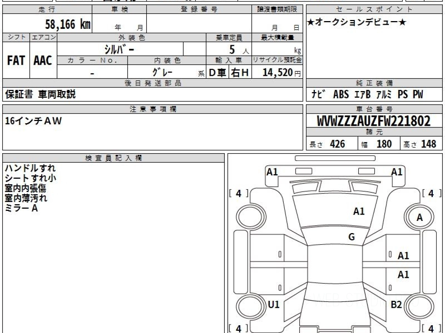Click the 高さ 148 dimension
Screen dimensions: 445x333
click(x=420, y=144)
